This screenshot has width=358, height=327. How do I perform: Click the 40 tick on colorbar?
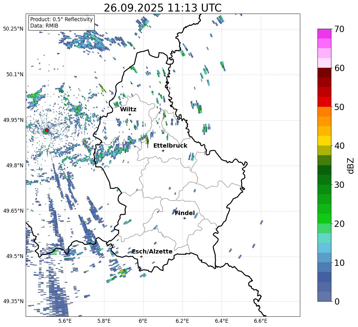[339, 146]
